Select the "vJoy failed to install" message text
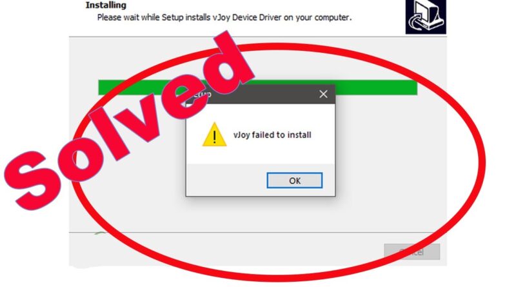The height and width of the screenshot is (287, 516). click(272, 135)
